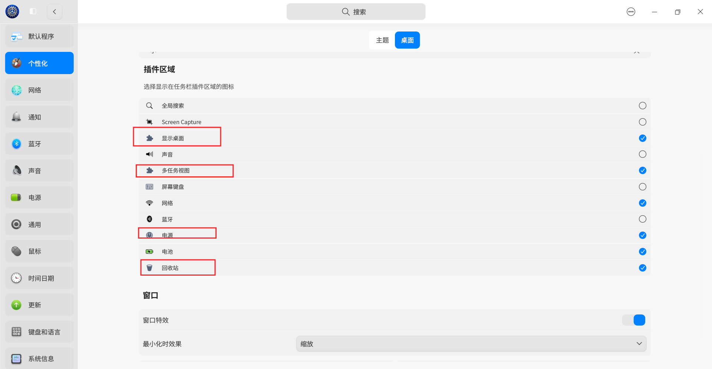The height and width of the screenshot is (369, 712).
Task: Switch to the Theme (主题) tab
Action: [x=382, y=40]
